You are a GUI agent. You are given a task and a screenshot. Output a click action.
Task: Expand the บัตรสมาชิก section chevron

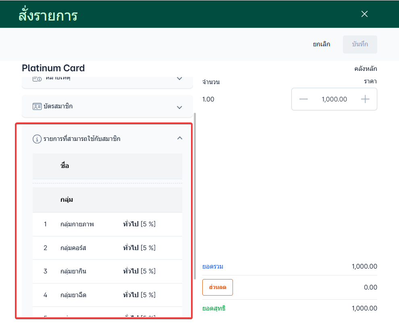pyautogui.click(x=180, y=107)
